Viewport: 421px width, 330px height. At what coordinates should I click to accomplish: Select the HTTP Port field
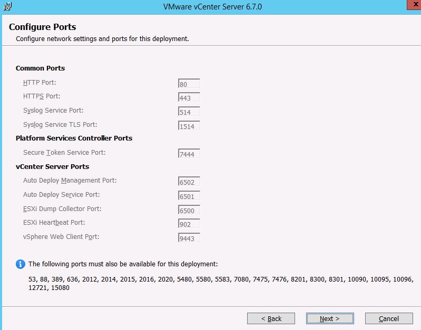coord(189,83)
